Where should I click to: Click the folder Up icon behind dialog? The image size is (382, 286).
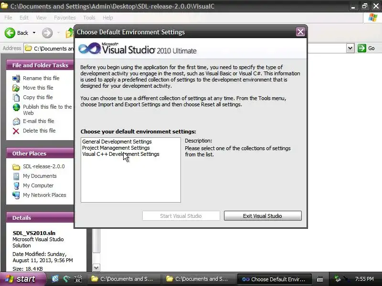tap(70, 33)
